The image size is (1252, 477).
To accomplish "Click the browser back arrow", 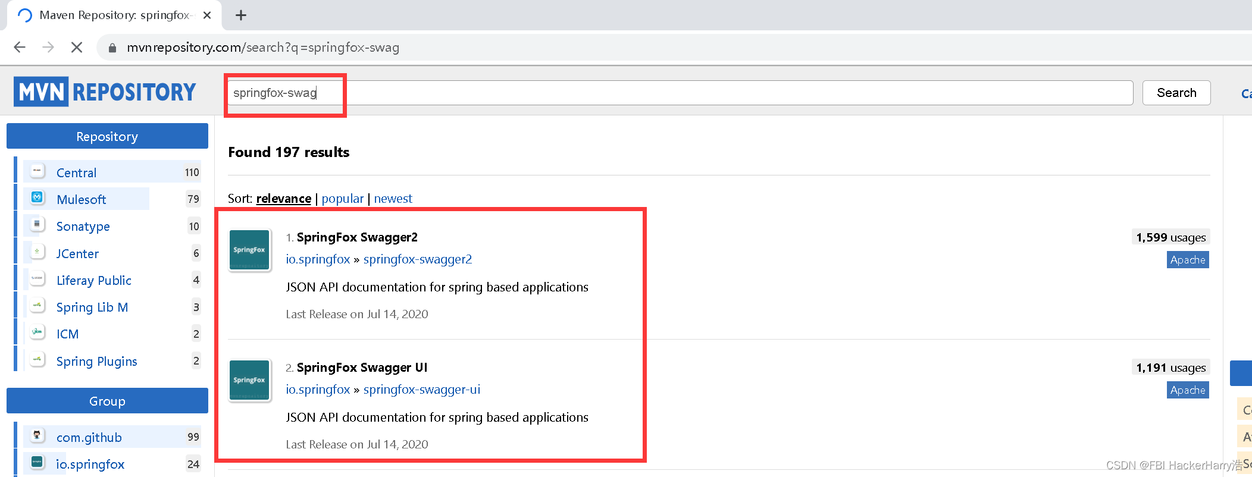I will (20, 48).
